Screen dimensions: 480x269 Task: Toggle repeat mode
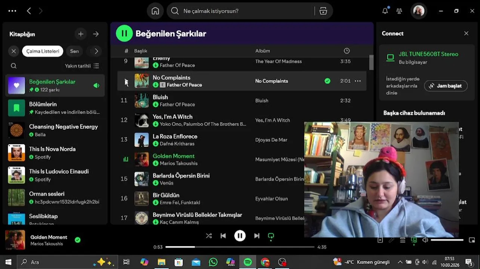pyautogui.click(x=271, y=236)
